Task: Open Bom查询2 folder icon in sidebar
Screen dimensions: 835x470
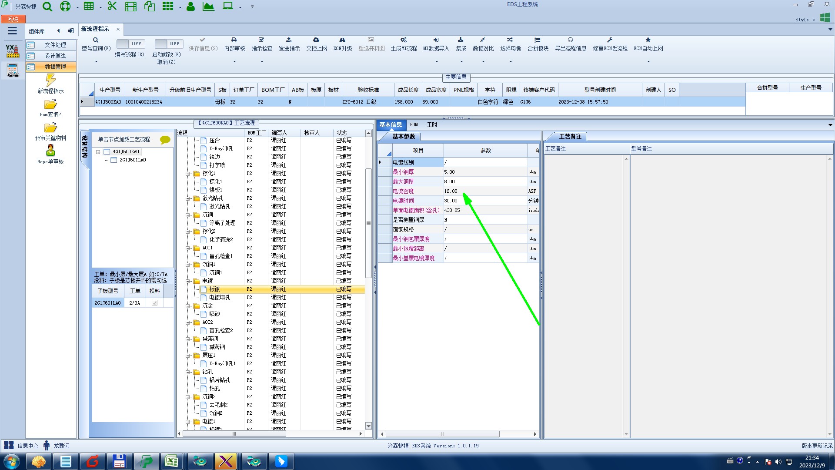Action: [50, 104]
